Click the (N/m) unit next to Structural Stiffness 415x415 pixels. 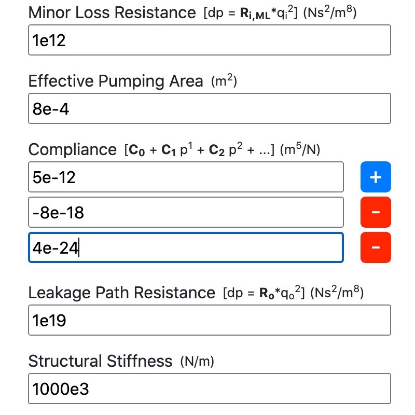point(197,362)
